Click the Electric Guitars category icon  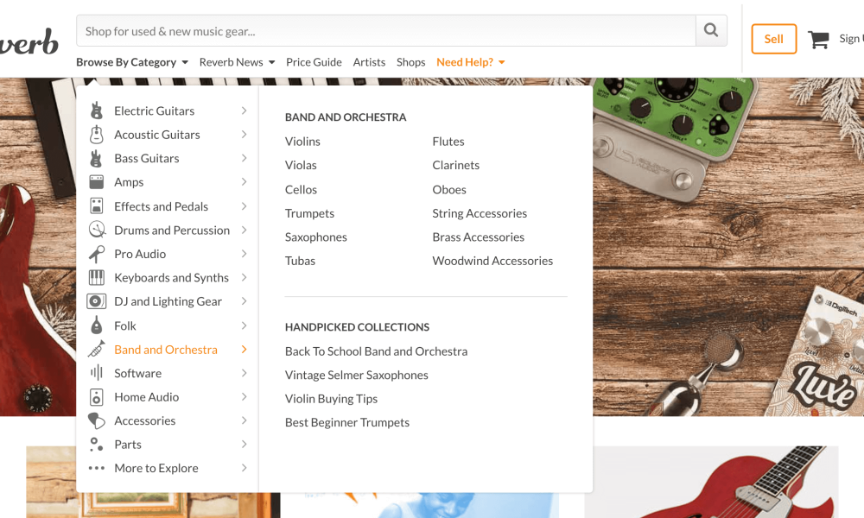tap(97, 111)
